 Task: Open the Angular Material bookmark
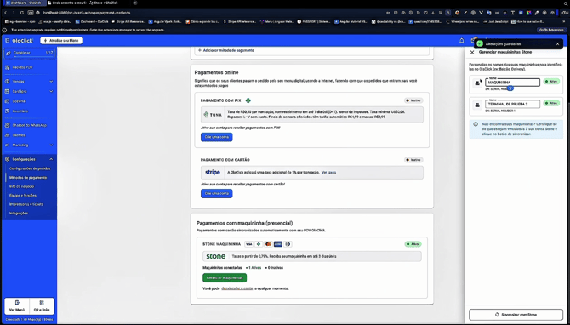tap(351, 22)
